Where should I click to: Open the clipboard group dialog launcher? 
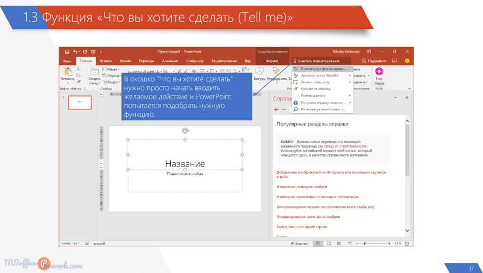coord(85,89)
